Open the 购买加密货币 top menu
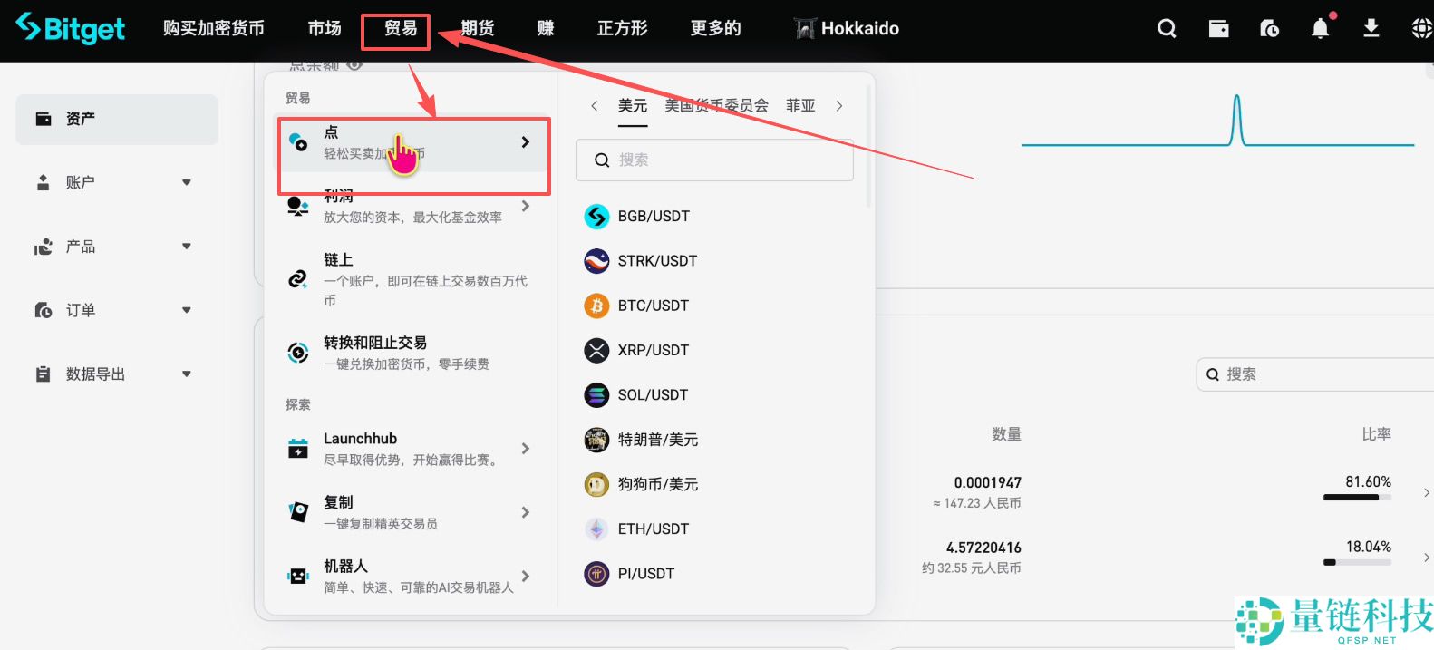Image resolution: width=1434 pixels, height=650 pixels. pos(214,28)
